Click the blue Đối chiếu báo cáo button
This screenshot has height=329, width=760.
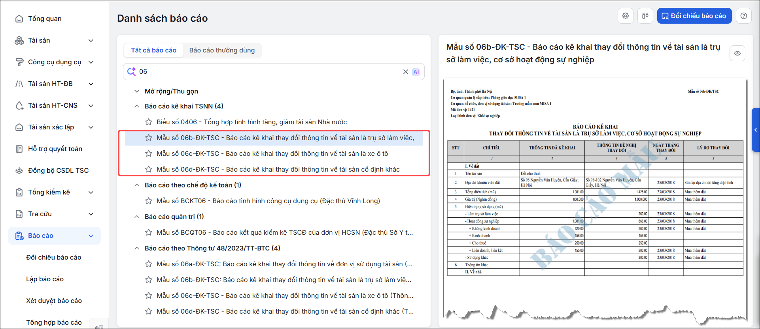click(694, 16)
